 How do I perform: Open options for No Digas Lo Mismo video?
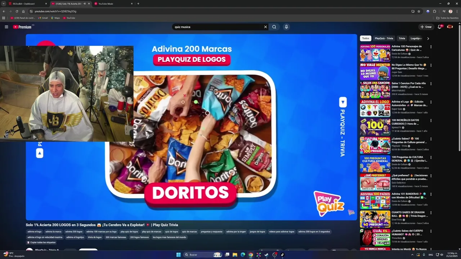tap(431, 65)
